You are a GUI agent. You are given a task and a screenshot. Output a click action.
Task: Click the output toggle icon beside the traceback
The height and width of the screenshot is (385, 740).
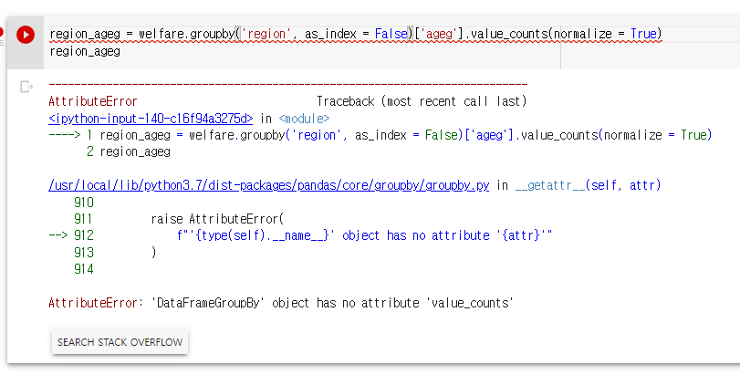pyautogui.click(x=26, y=87)
